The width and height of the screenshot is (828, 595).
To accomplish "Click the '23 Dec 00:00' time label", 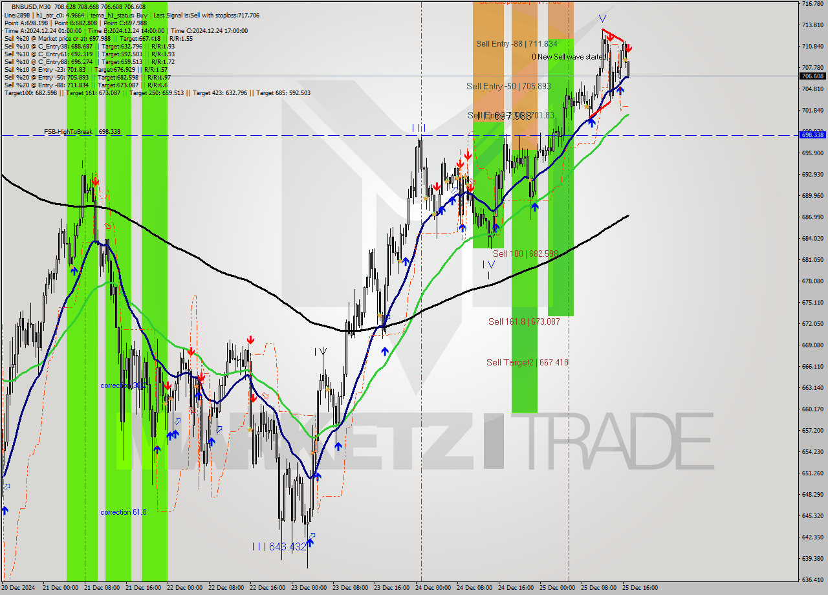I will (309, 588).
